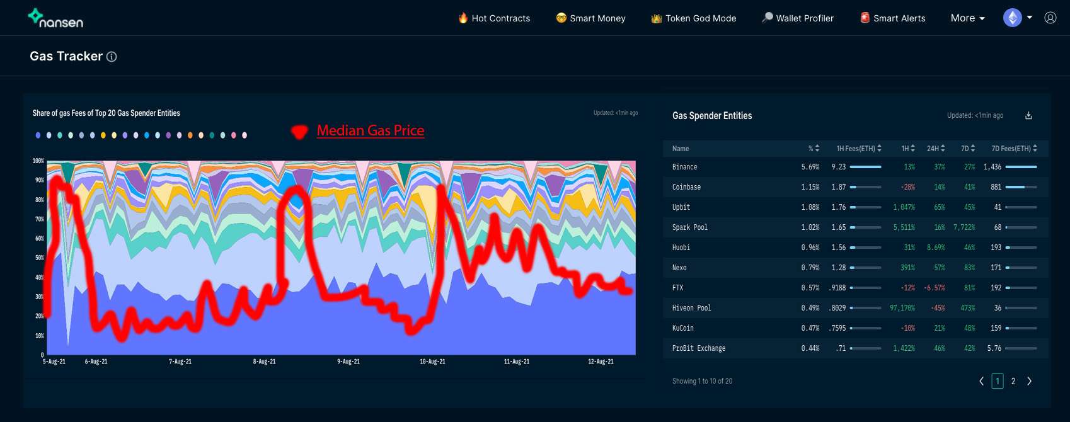Click Binance 5.69% share value
The height and width of the screenshot is (422, 1070).
[810, 167]
